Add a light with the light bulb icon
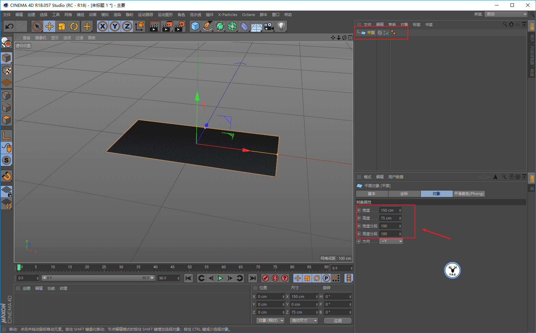 pyautogui.click(x=281, y=26)
